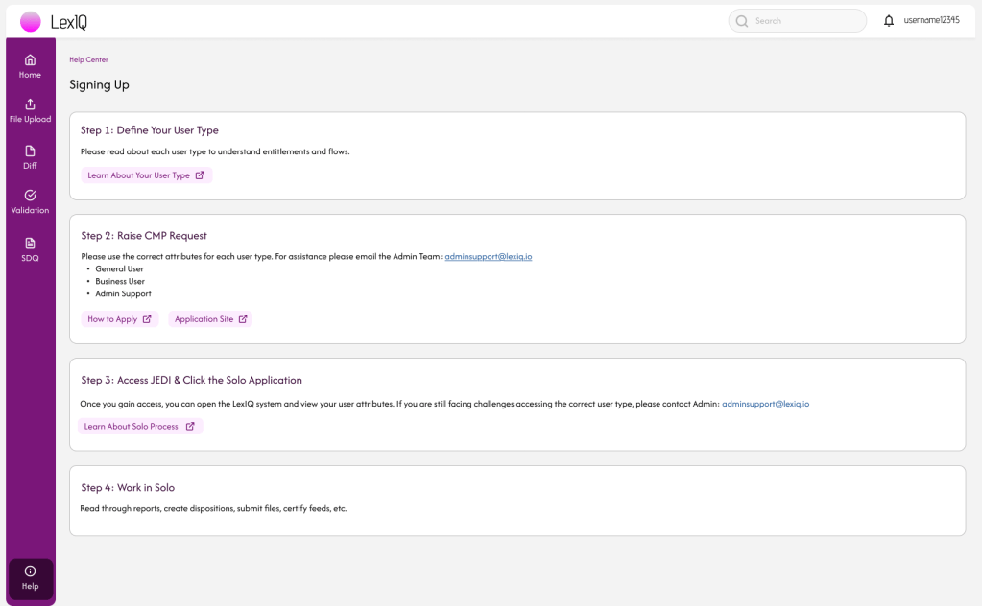This screenshot has width=982, height=606.
Task: Click the Help icon at sidebar bottom
Action: (x=30, y=577)
